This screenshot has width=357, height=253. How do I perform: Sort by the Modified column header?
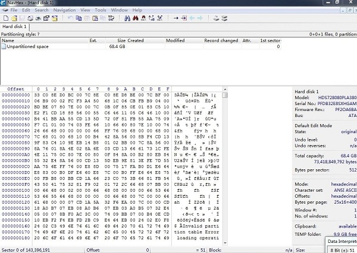[x=184, y=40]
